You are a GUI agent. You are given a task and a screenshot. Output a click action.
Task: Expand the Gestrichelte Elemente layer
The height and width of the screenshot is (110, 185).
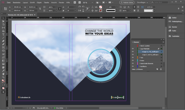[x=139, y=64]
